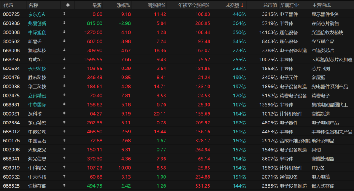Sort by 最新 price column header
The image size is (354, 191).
point(97,5)
